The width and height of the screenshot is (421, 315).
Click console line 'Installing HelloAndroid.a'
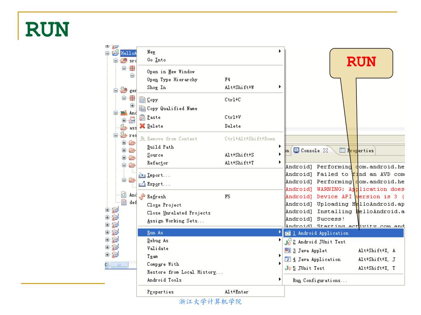click(x=361, y=212)
